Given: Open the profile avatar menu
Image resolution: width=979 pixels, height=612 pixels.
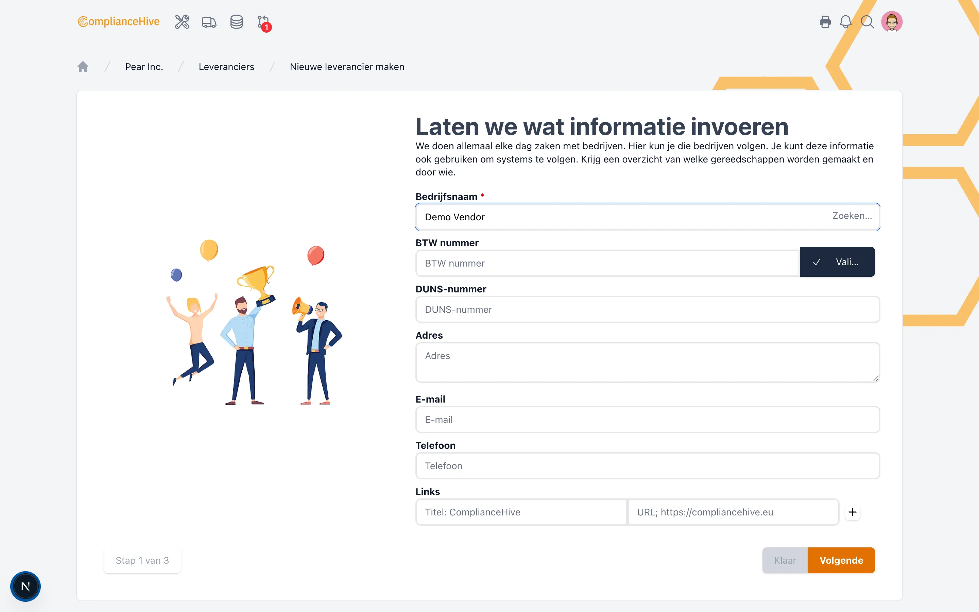Looking at the screenshot, I should (892, 21).
